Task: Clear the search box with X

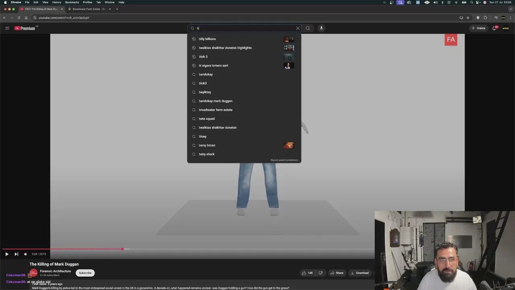Action: pyautogui.click(x=298, y=28)
